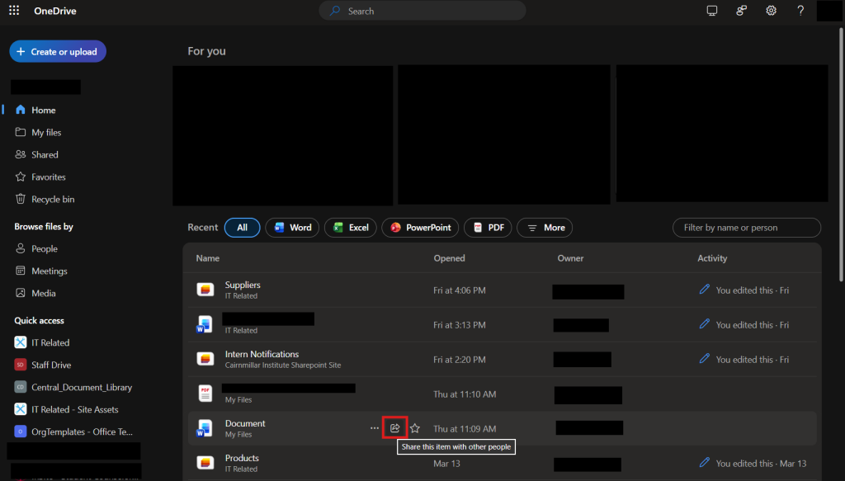Click the vertical scrollbar on right edge

click(841, 153)
